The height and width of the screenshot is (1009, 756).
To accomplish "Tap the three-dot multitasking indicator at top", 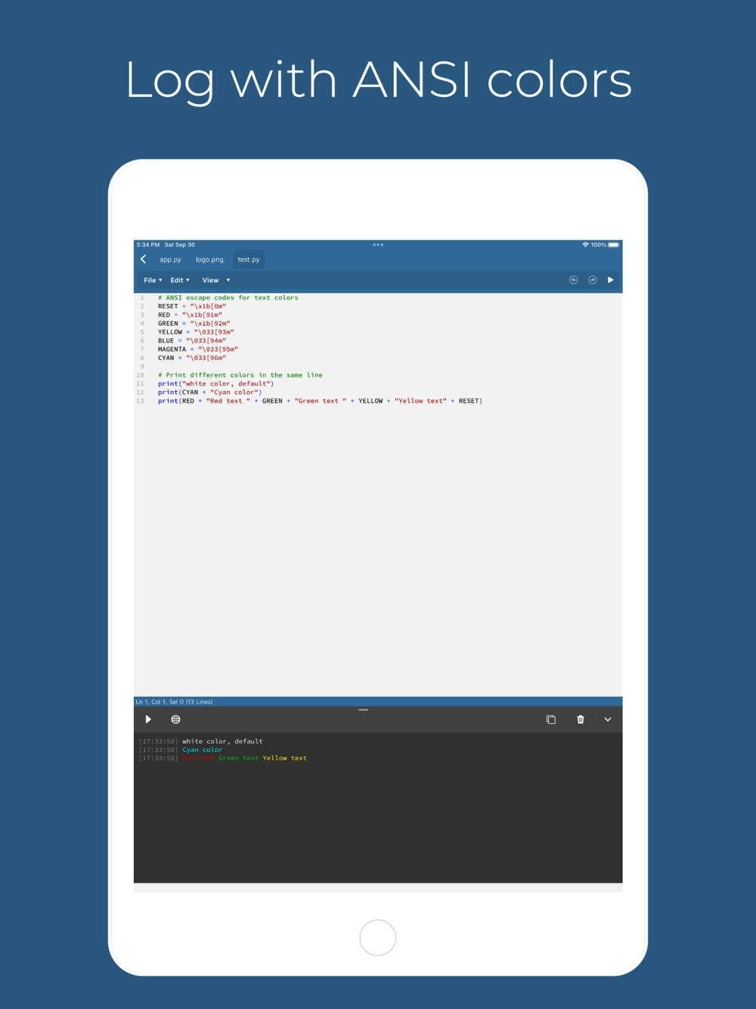I will (x=378, y=245).
